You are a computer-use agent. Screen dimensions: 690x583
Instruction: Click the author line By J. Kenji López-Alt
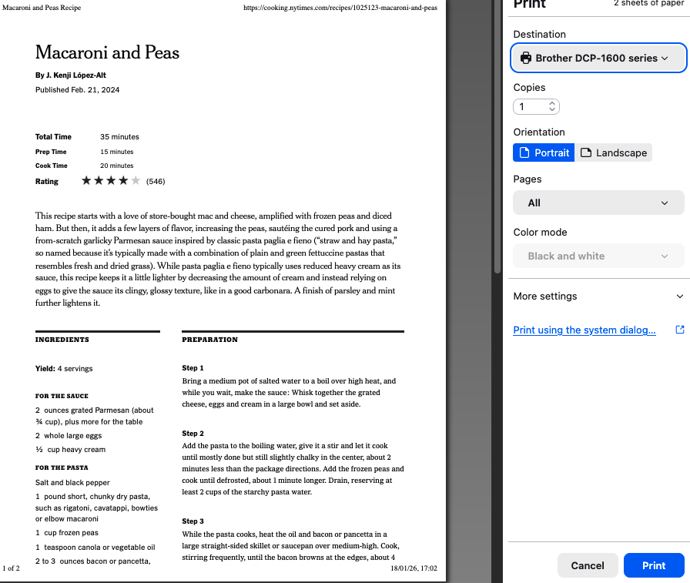70,75
